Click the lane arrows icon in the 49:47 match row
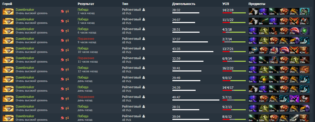The height and width of the screenshot is (122, 315). click(x=67, y=99)
